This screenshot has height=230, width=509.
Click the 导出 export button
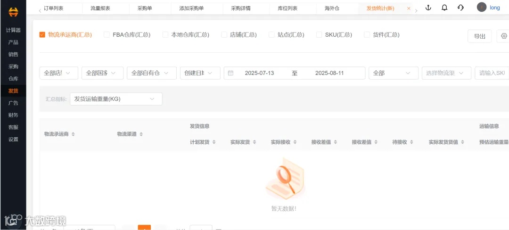tap(479, 36)
